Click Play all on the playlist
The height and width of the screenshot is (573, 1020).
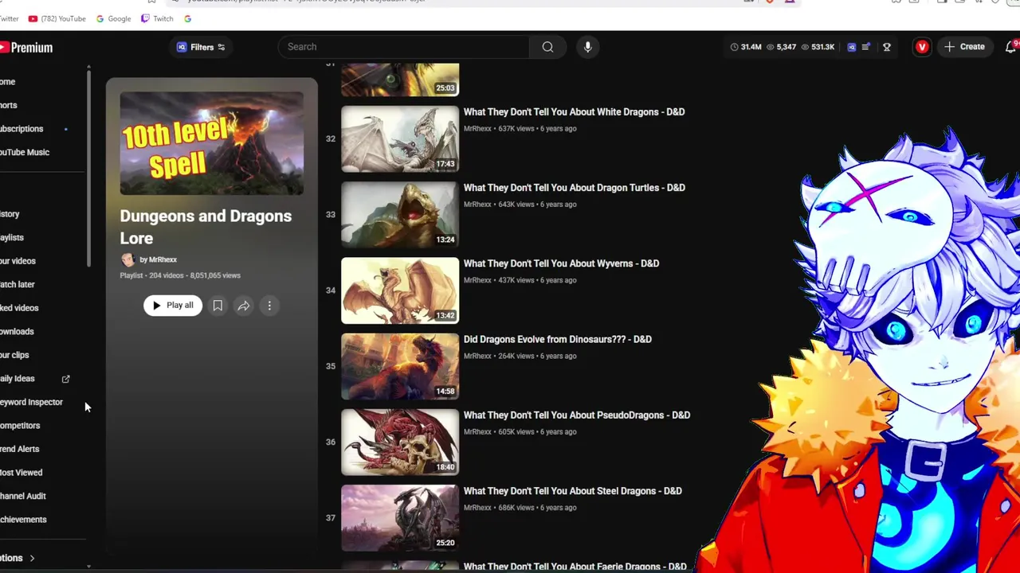tap(172, 306)
